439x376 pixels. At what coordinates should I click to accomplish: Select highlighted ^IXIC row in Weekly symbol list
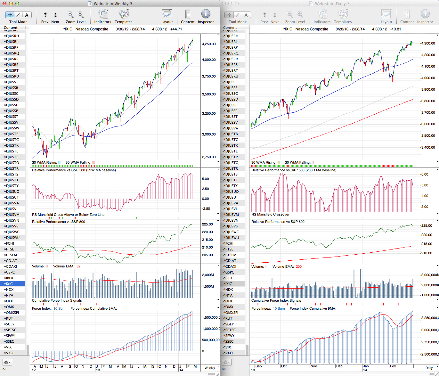pos(13,284)
